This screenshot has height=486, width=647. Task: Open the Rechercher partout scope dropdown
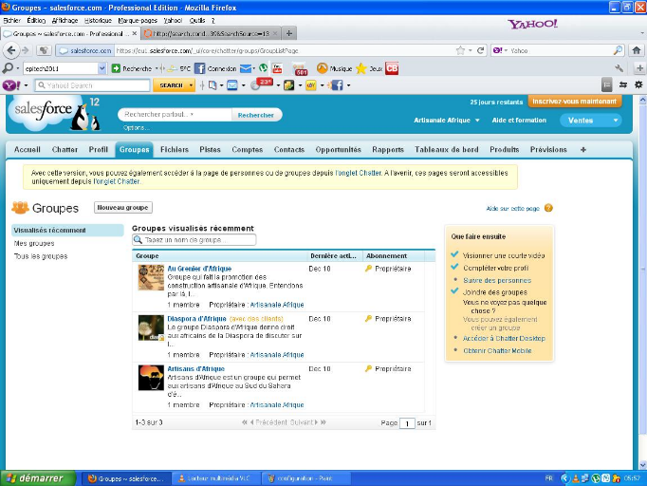pos(192,114)
